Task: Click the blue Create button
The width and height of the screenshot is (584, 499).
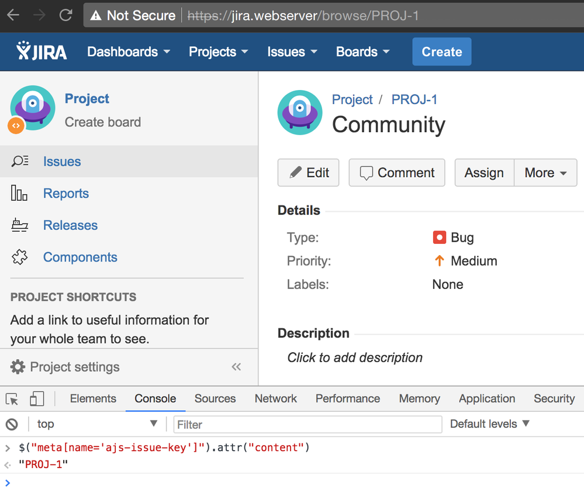Action: pyautogui.click(x=441, y=51)
